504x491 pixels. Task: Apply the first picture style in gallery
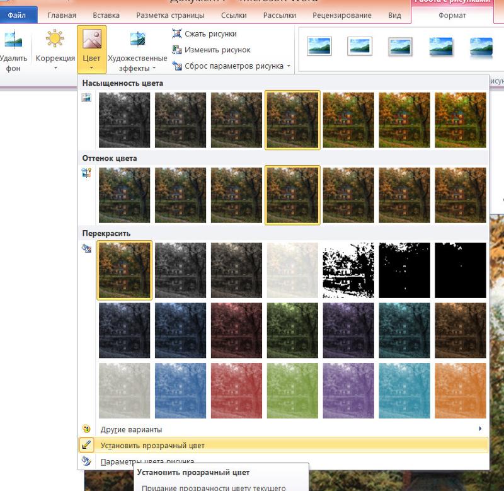(x=319, y=46)
